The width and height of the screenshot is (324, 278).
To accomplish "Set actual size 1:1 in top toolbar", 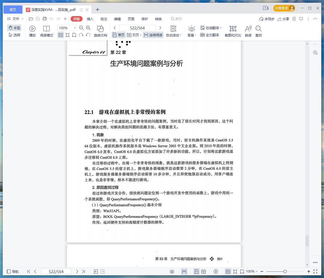I will [x=60, y=35].
